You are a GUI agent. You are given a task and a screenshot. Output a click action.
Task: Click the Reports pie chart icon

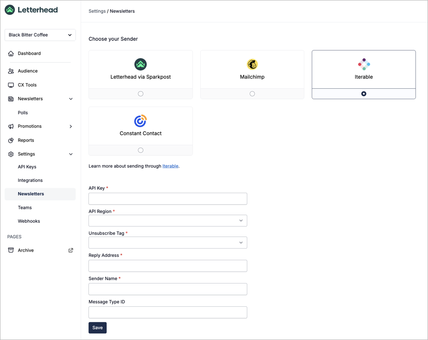tap(11, 141)
